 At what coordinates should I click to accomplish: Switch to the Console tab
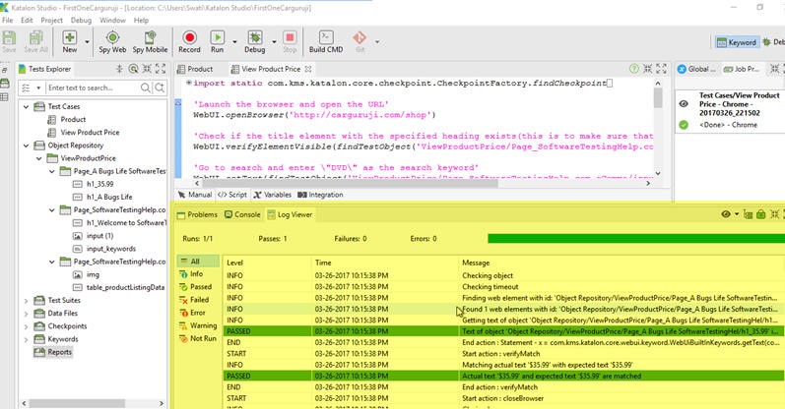[242, 214]
